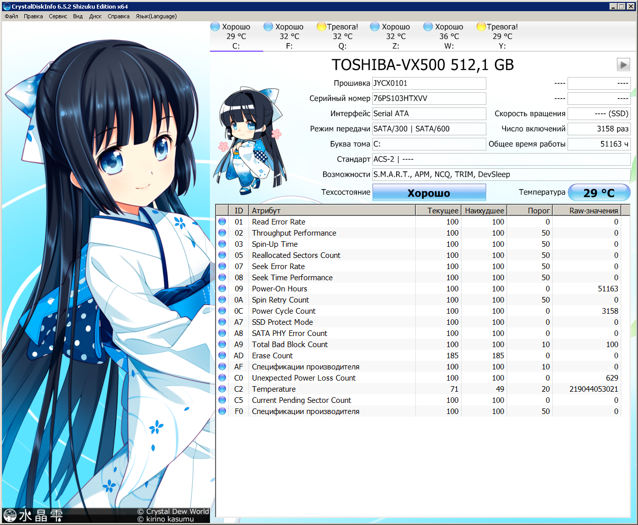Click status orb for SSD Protect Mode

coord(222,322)
